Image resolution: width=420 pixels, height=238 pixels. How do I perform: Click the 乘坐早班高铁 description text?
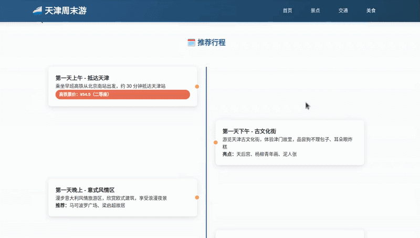(x=110, y=86)
